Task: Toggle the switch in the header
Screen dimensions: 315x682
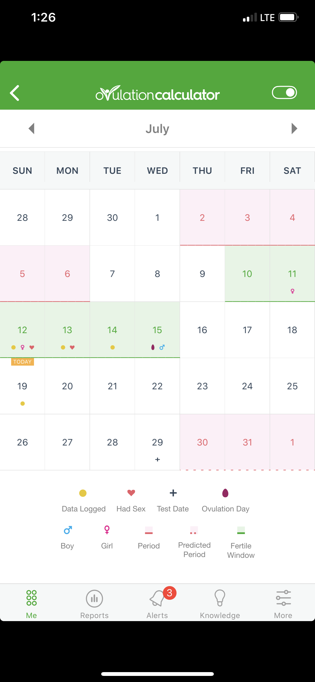Action: coord(284,92)
